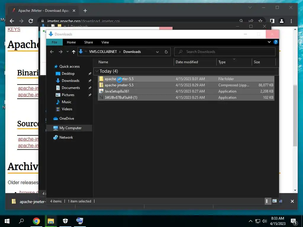Screen dimensions: 303x227
Task: Refresh the Downloads folder view
Action: point(166,52)
